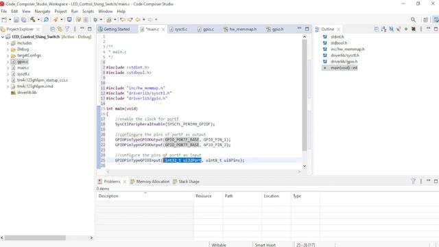Click the blue square terminal toolbar icon

coord(69,20)
